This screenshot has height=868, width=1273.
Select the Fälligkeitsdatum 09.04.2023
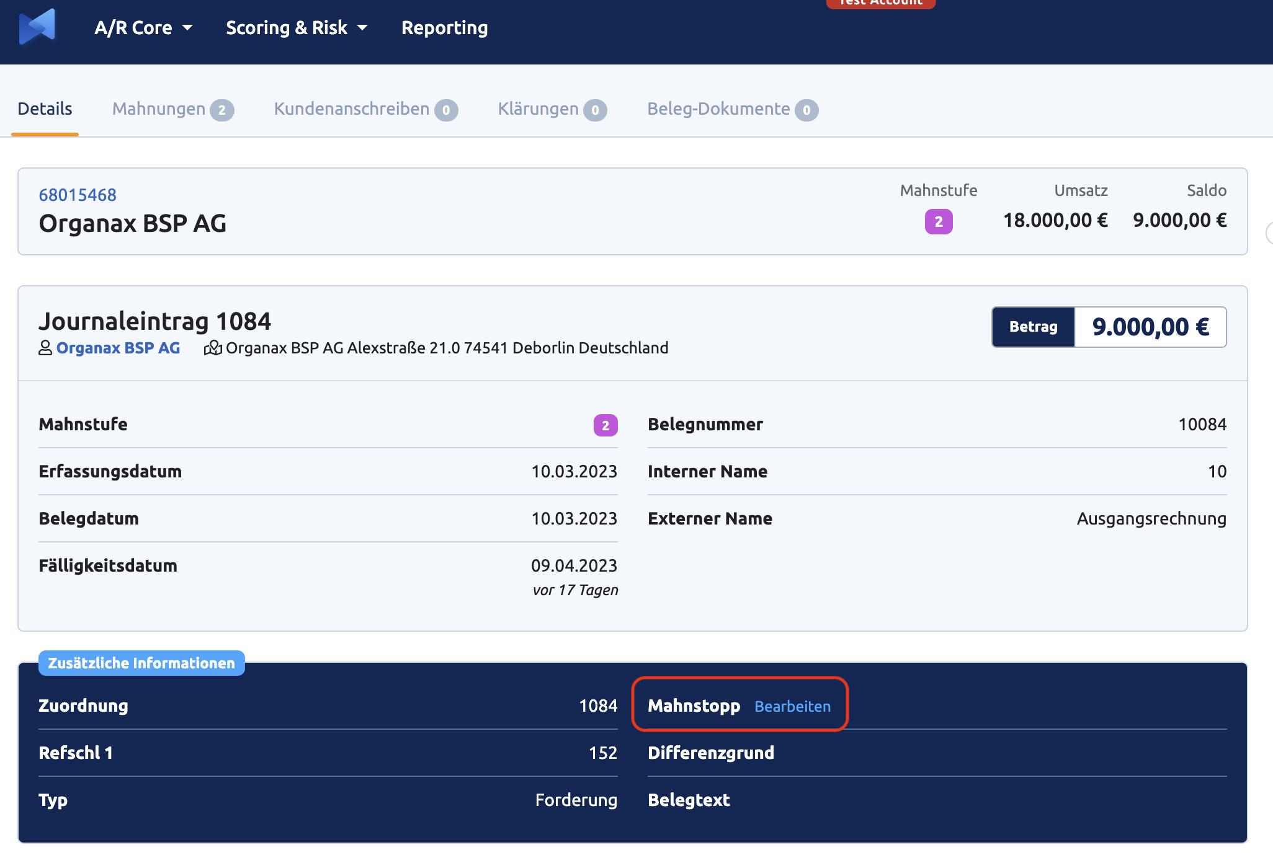tap(574, 565)
